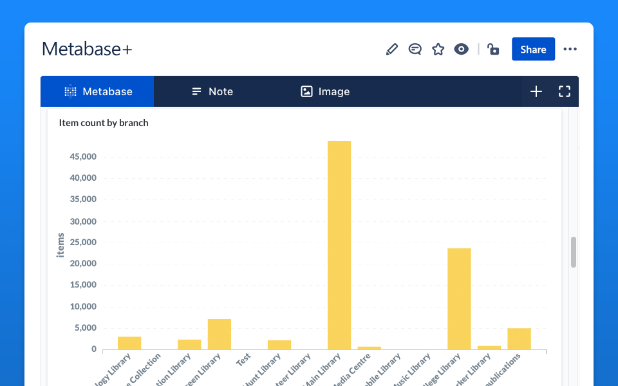Click the vertical scrollbar handle
Screen dimensions: 618x386
tap(573, 253)
